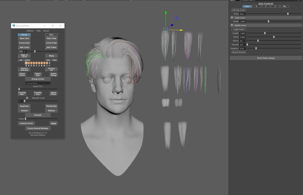Click the Rebuild Curve refresh icon
303x195 pixels.
pyautogui.click(x=27, y=98)
